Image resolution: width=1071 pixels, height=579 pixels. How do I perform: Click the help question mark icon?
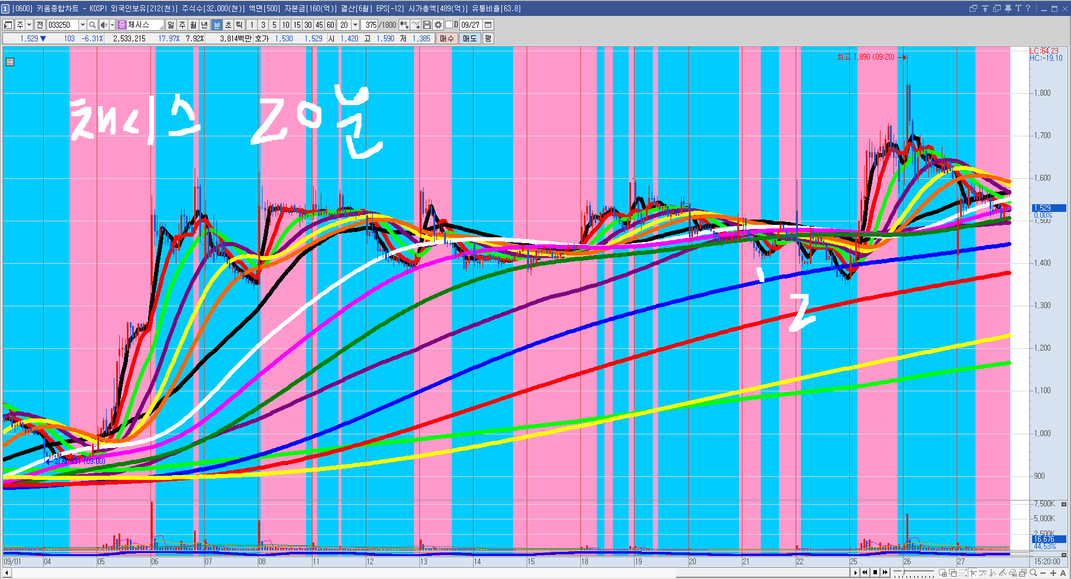(1028, 8)
